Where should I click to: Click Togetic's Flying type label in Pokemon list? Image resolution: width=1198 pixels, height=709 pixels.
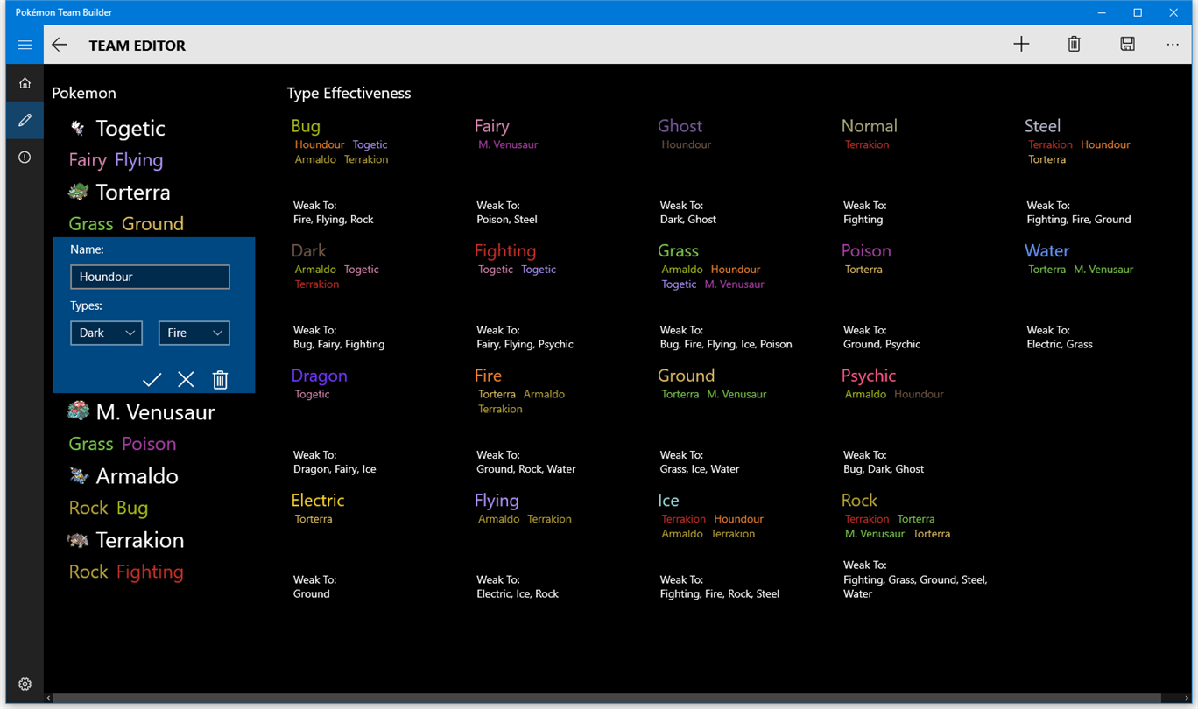138,160
